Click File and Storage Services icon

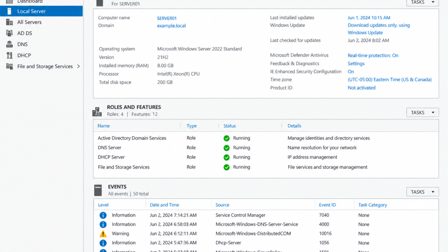click(10, 66)
